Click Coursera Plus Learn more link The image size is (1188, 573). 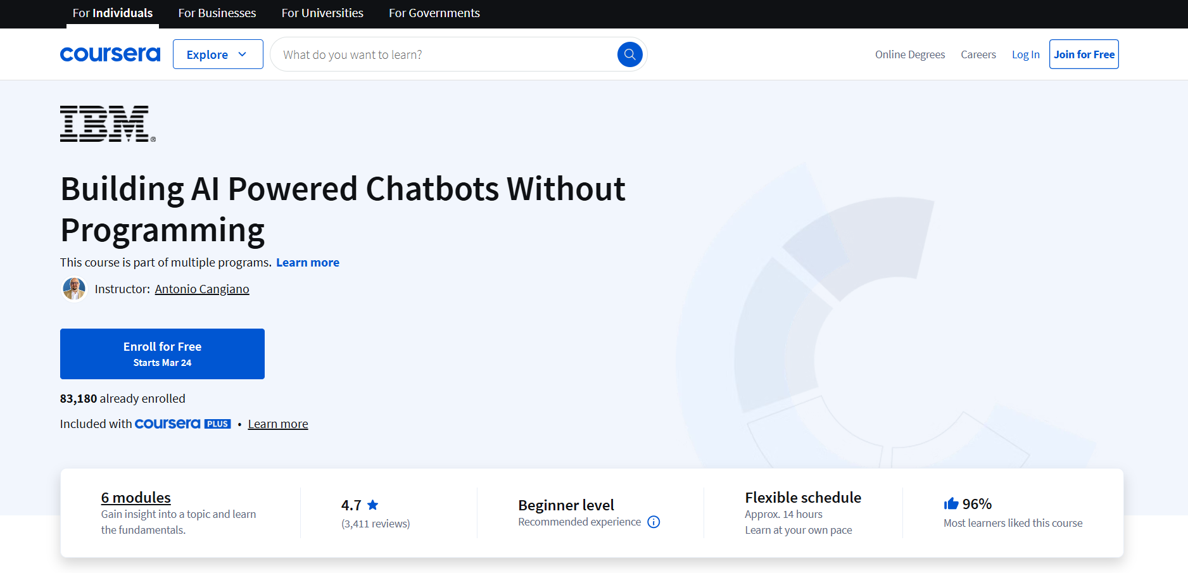coord(278,424)
